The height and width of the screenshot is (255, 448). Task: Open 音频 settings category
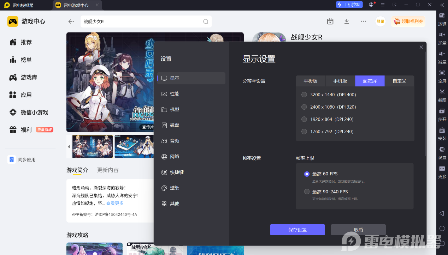(191, 141)
